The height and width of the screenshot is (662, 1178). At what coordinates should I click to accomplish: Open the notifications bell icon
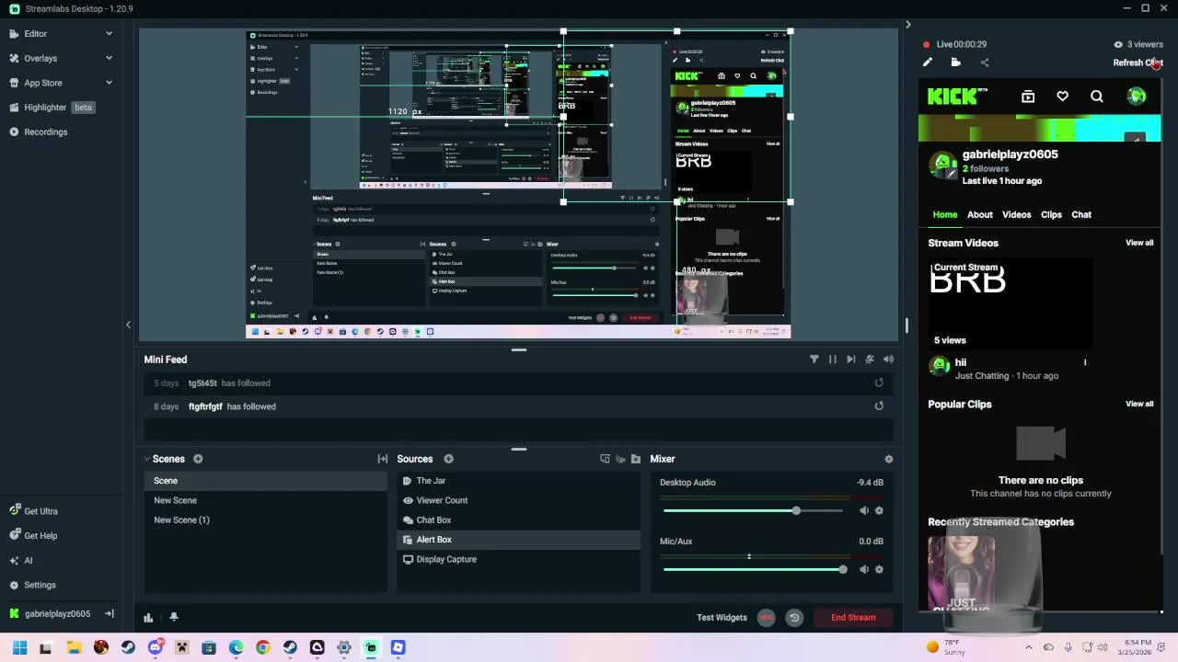click(x=173, y=618)
